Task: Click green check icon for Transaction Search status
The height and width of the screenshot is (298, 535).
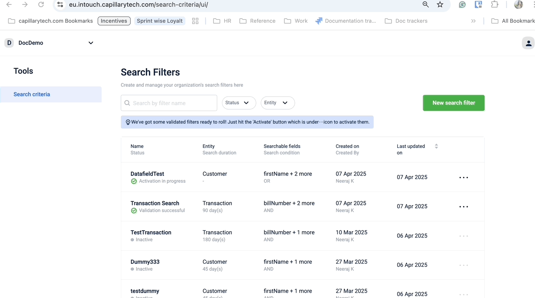Action: [x=134, y=211]
